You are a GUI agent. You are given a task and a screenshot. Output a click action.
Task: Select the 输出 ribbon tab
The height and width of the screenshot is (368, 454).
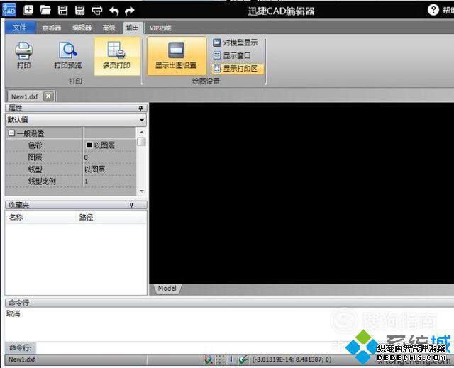click(x=133, y=28)
